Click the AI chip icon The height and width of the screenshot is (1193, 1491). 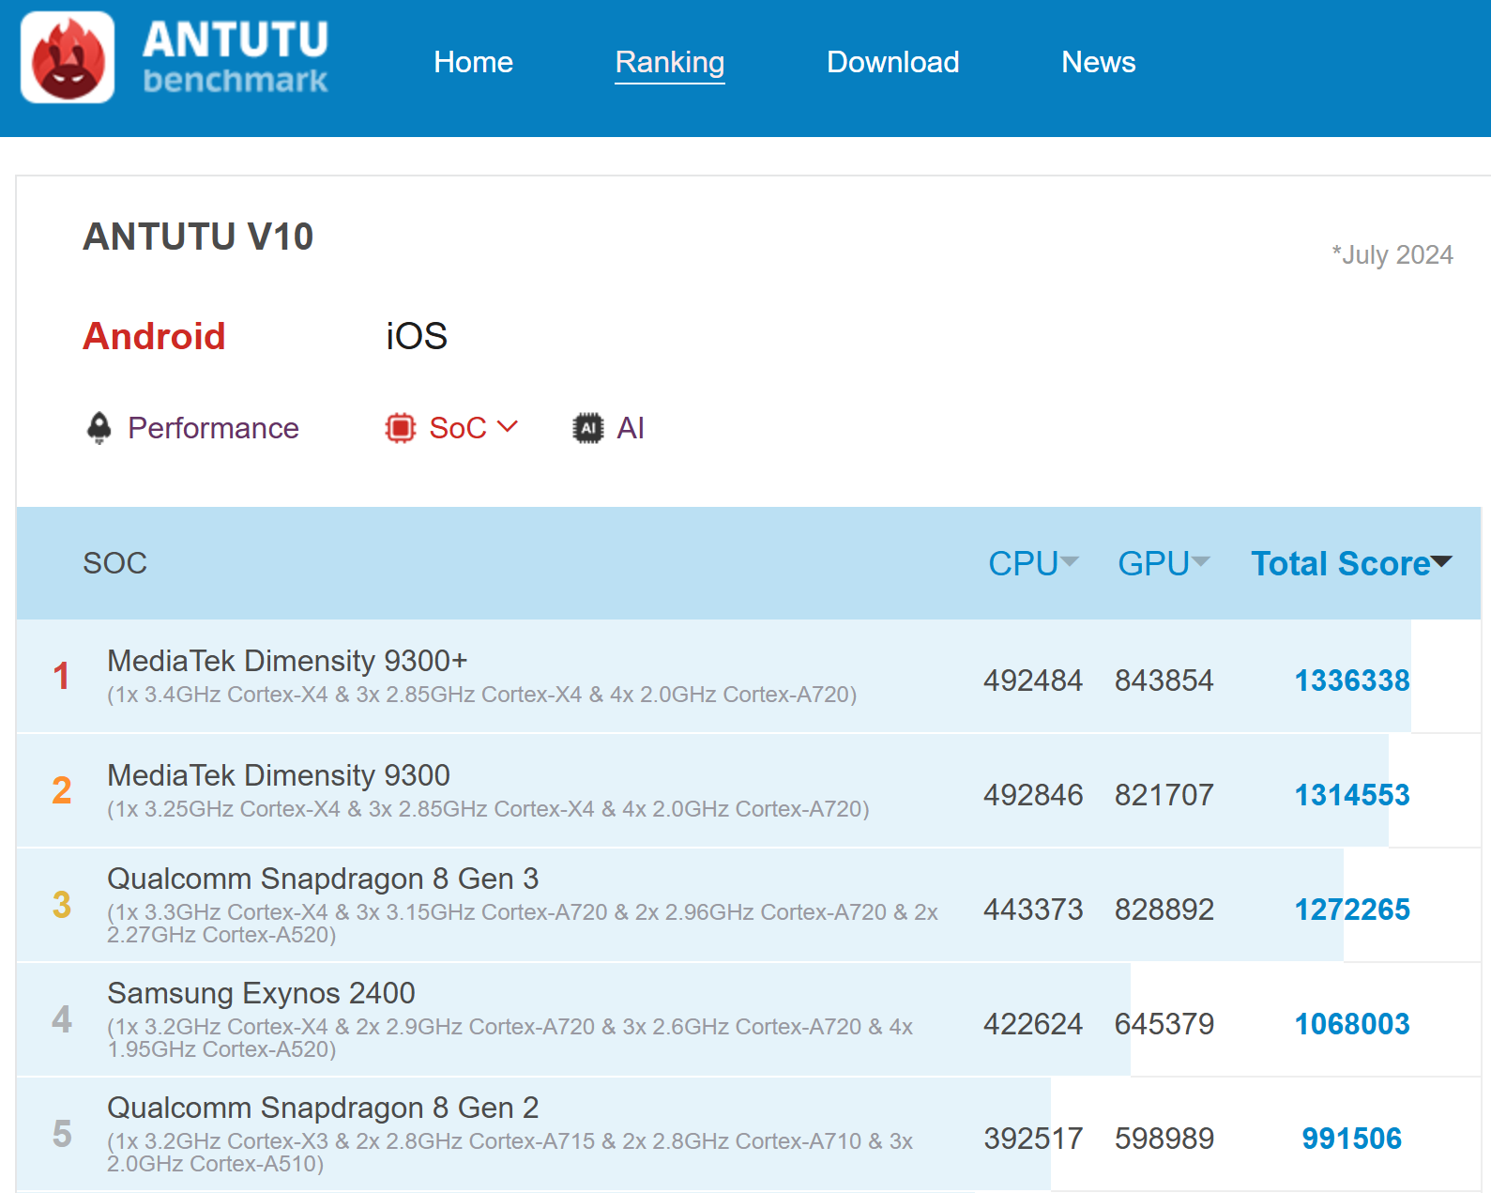click(588, 428)
